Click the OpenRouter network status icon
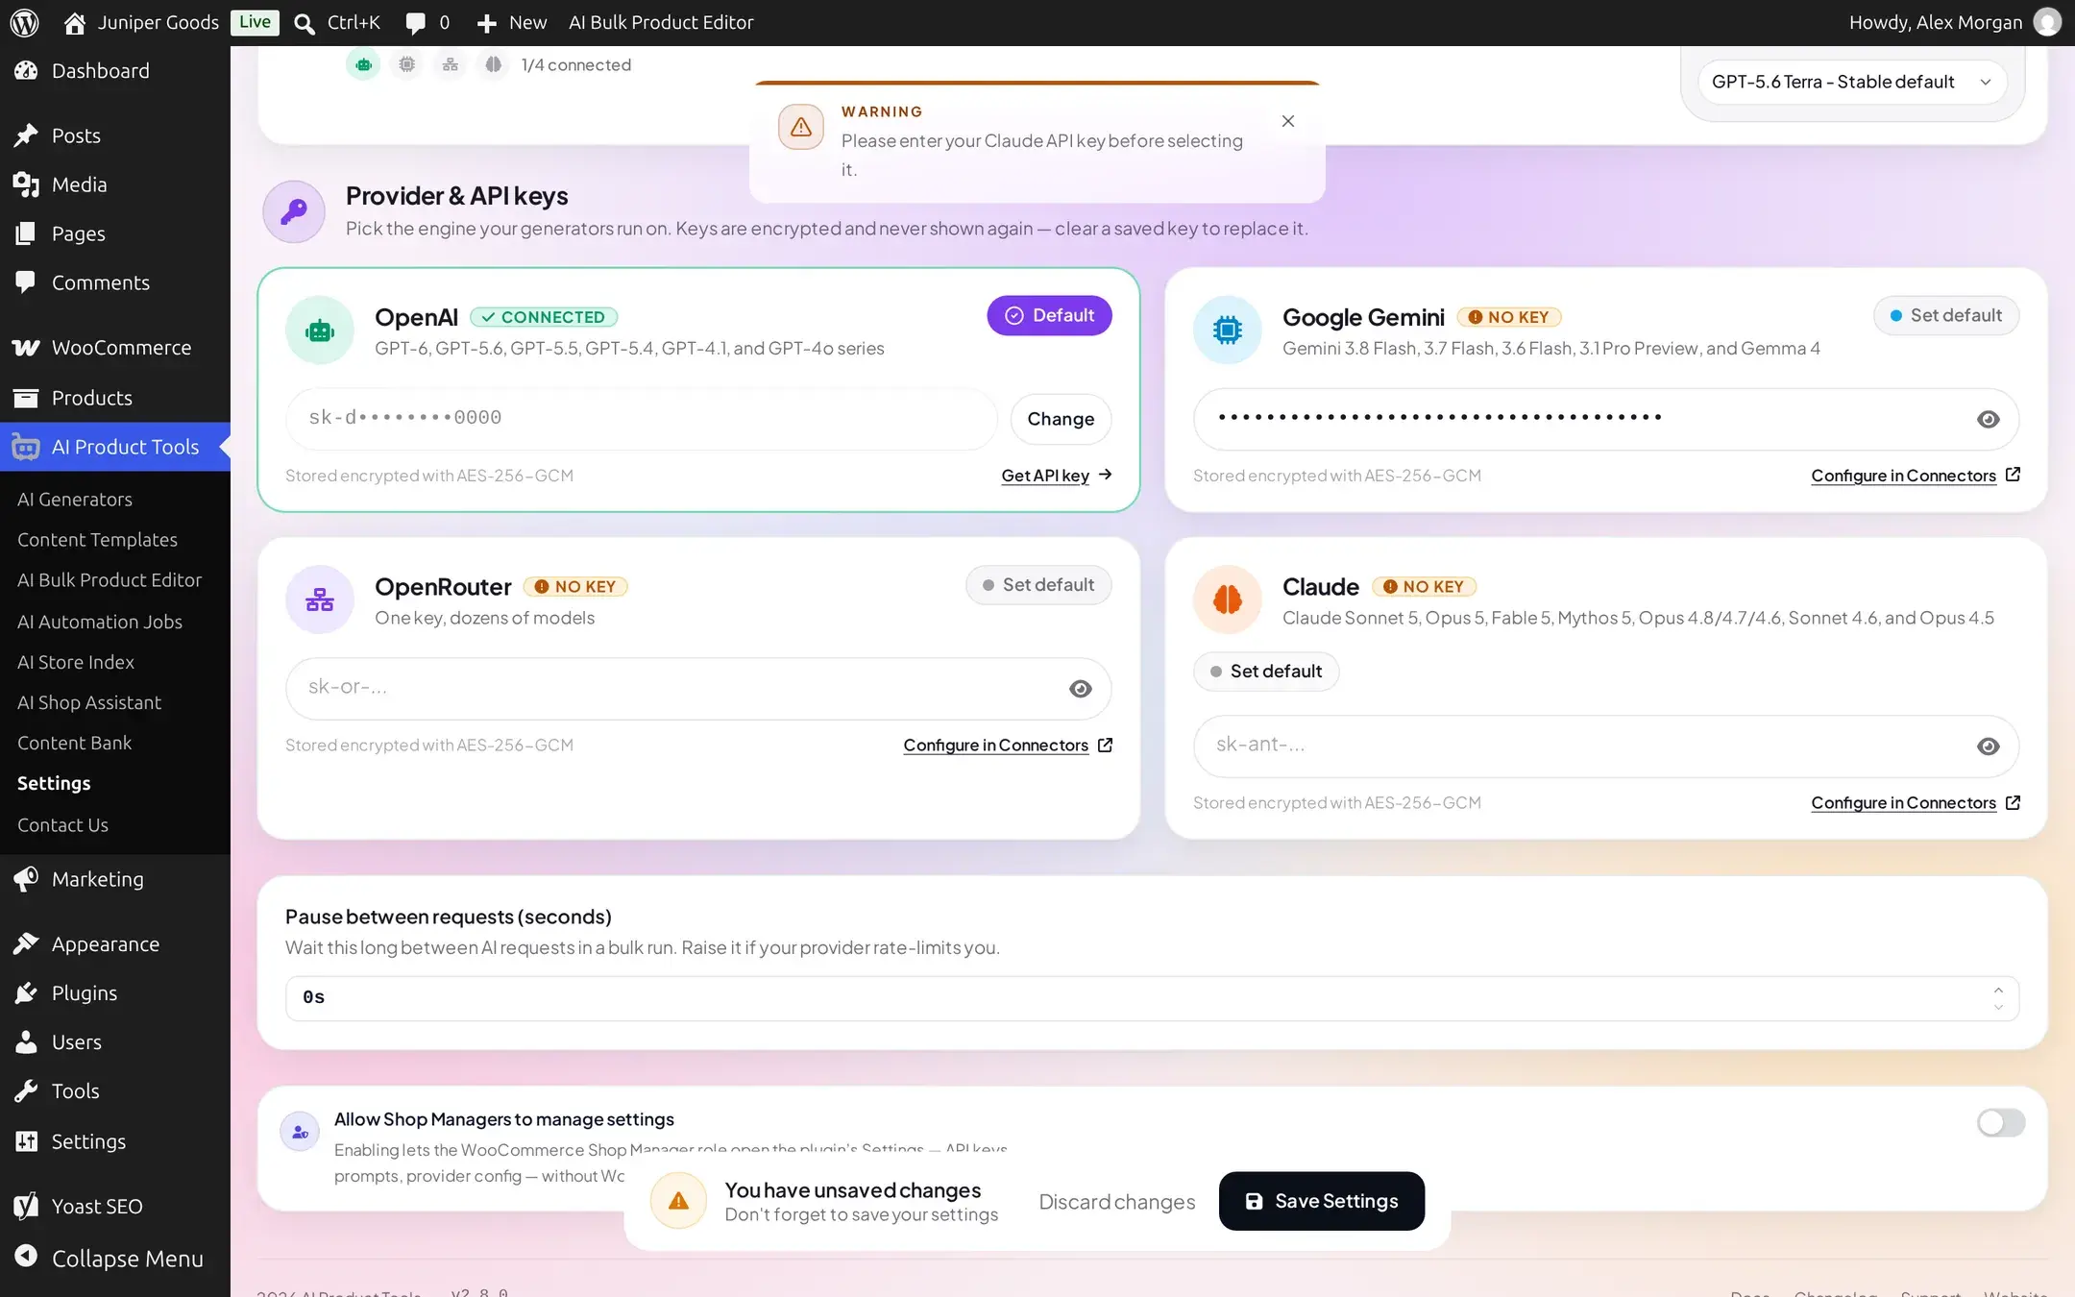 (x=451, y=64)
